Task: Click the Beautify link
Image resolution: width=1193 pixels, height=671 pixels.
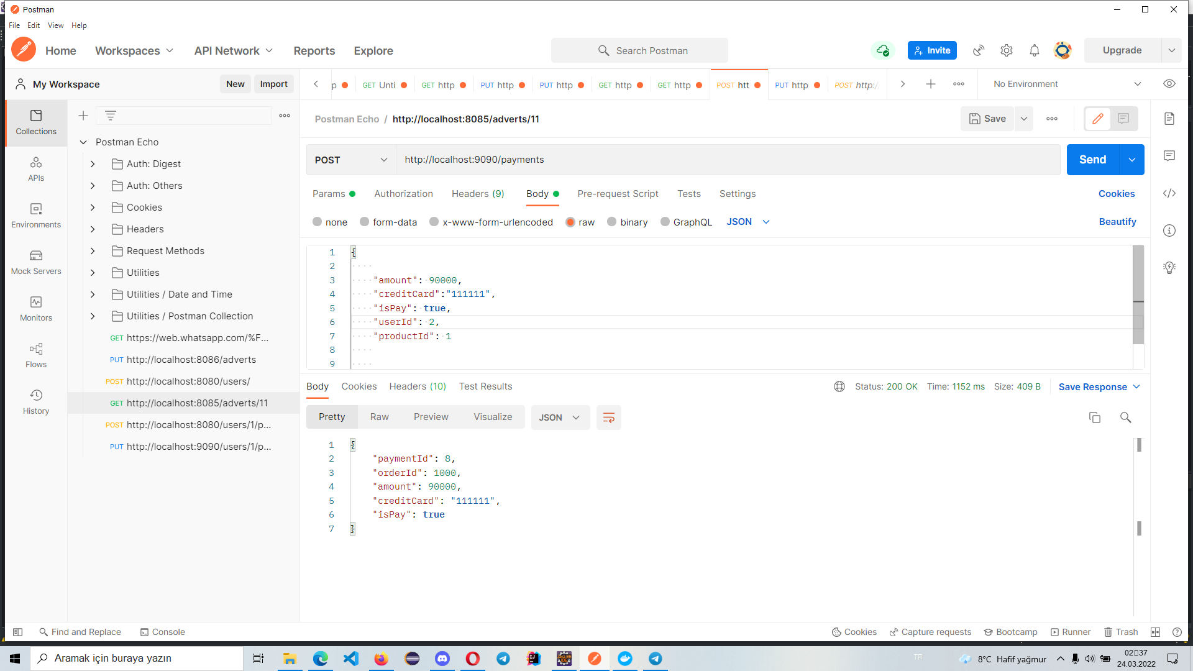Action: (x=1117, y=222)
